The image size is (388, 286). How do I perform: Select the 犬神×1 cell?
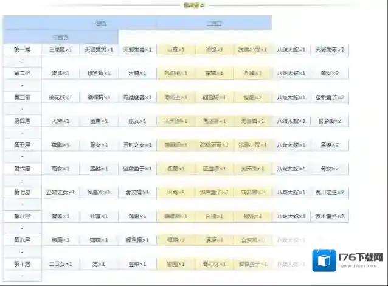(60, 121)
